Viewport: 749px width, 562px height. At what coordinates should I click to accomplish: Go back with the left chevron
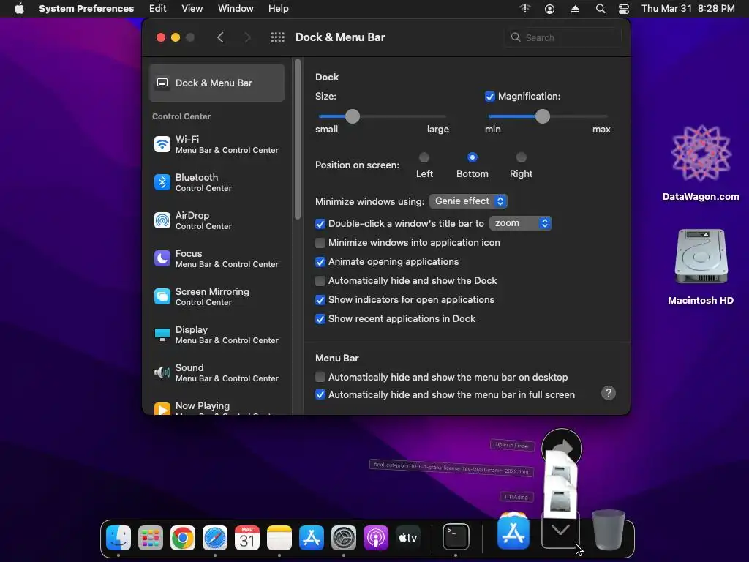point(220,37)
